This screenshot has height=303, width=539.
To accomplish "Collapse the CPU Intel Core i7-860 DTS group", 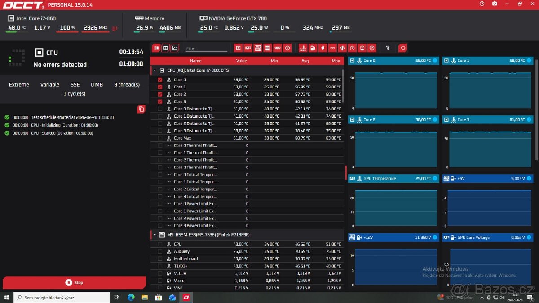I will click(x=155, y=70).
